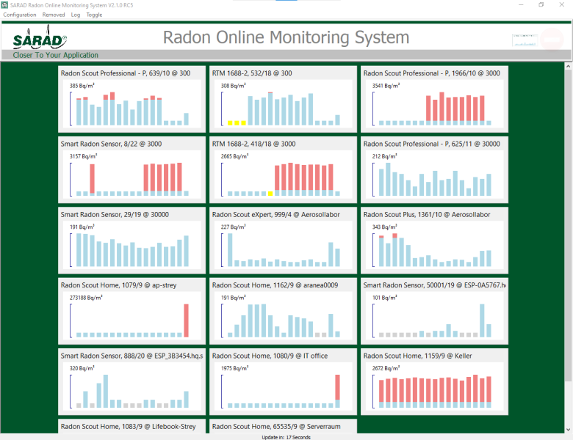573x440 pixels.
Task: Click the SARAD app icon in title bar
Action: tap(6, 4)
